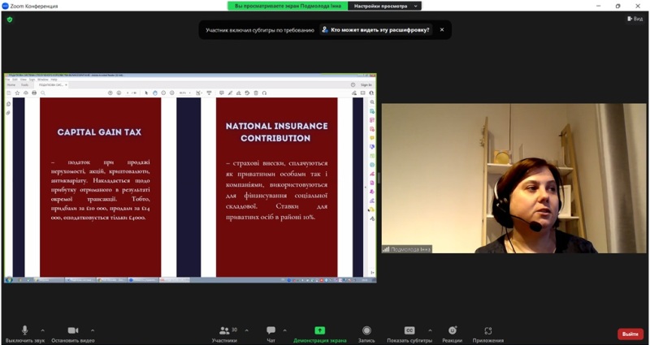650x345 pixels.
Task: Click the encryption shield icon
Action: click(10, 19)
